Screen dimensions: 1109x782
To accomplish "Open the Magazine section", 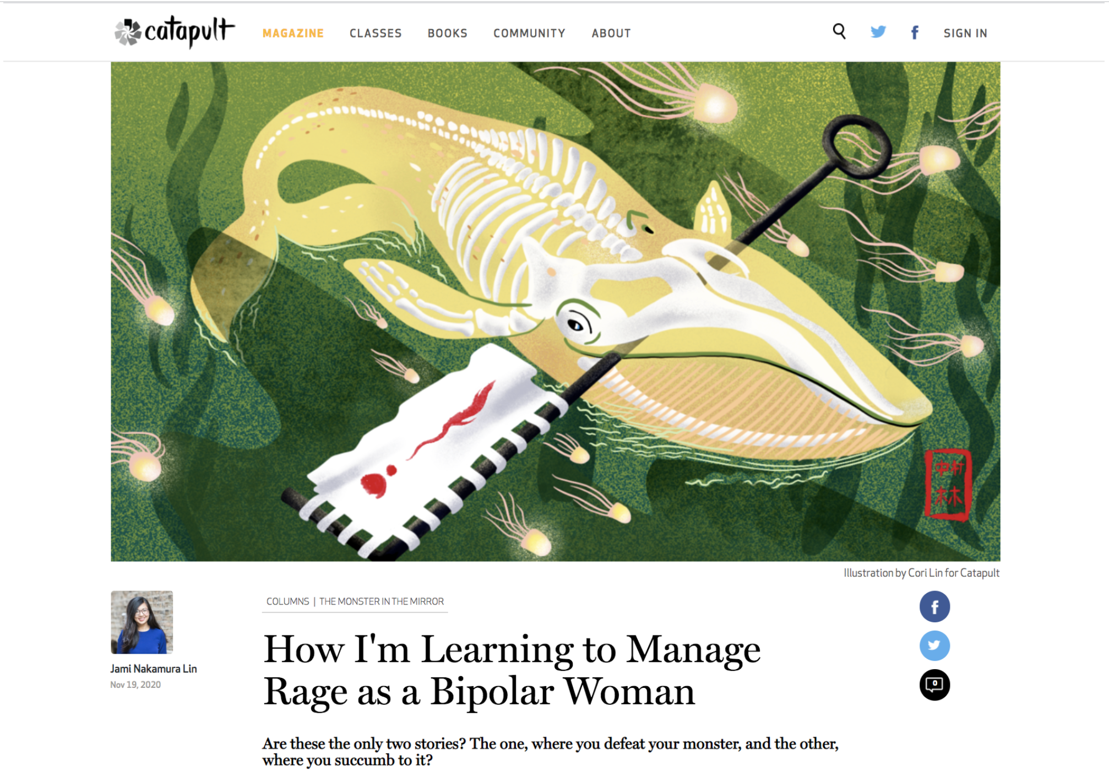I will point(293,33).
